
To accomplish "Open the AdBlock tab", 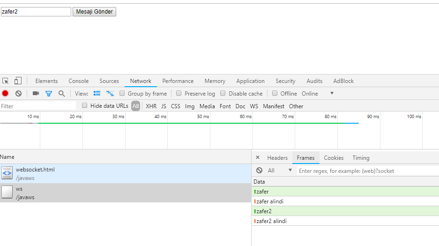I will 343,81.
